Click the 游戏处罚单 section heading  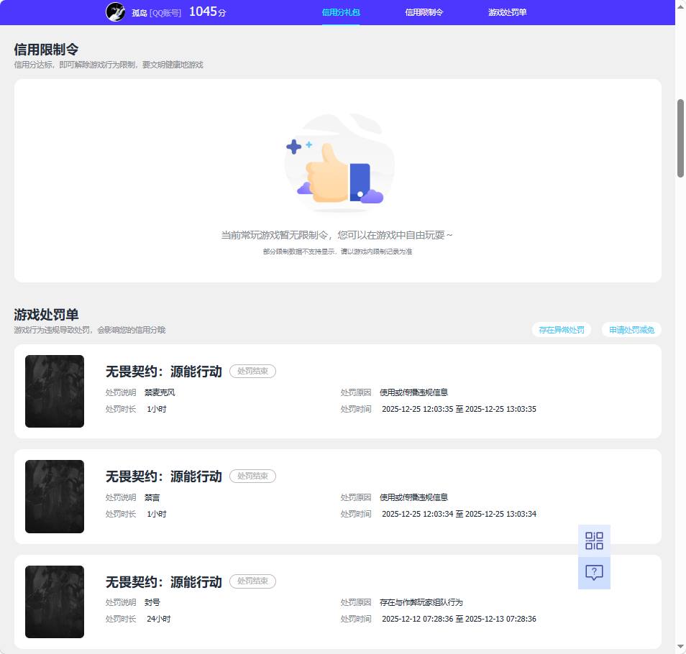click(x=46, y=314)
